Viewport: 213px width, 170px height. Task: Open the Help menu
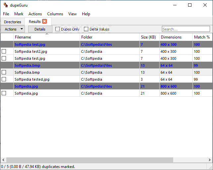pos(86,14)
